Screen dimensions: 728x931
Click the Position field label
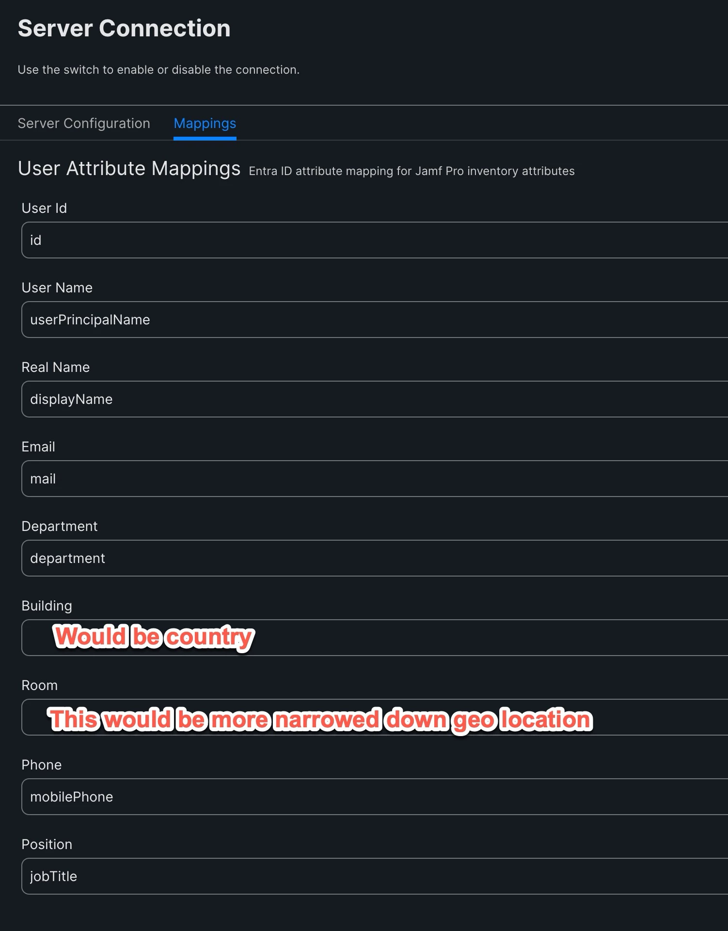tap(47, 844)
